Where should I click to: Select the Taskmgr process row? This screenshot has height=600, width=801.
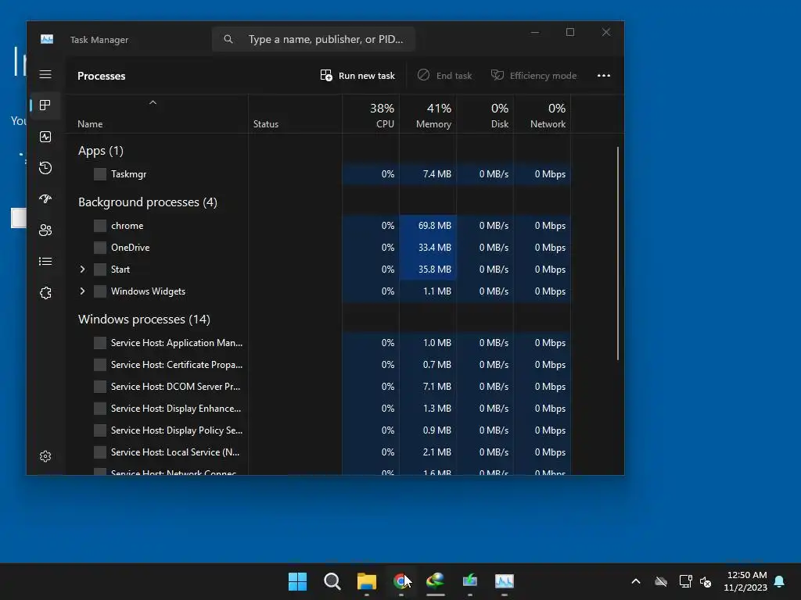tap(324, 174)
